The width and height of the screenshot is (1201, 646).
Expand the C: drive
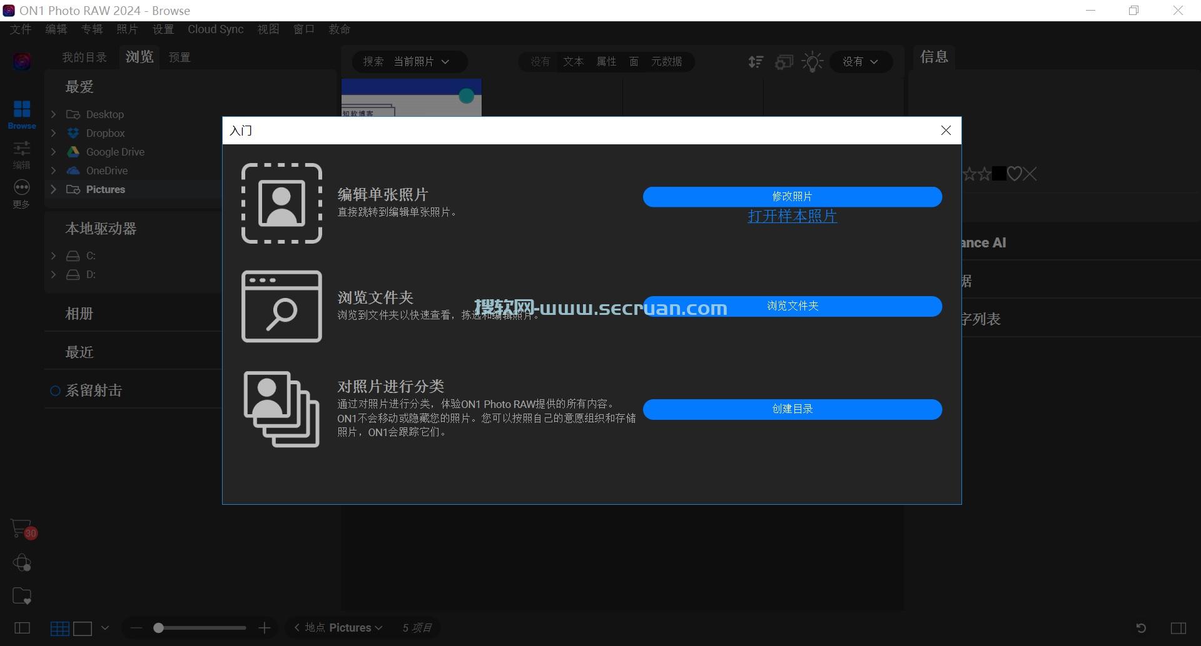pos(54,256)
